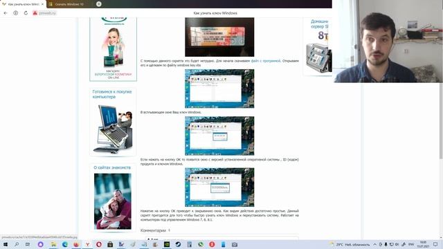
Task: Open the first desktop screenshot in article
Action: (219, 89)
